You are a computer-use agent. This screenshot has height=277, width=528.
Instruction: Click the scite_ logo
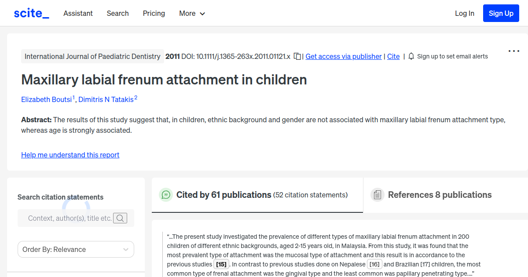(31, 13)
